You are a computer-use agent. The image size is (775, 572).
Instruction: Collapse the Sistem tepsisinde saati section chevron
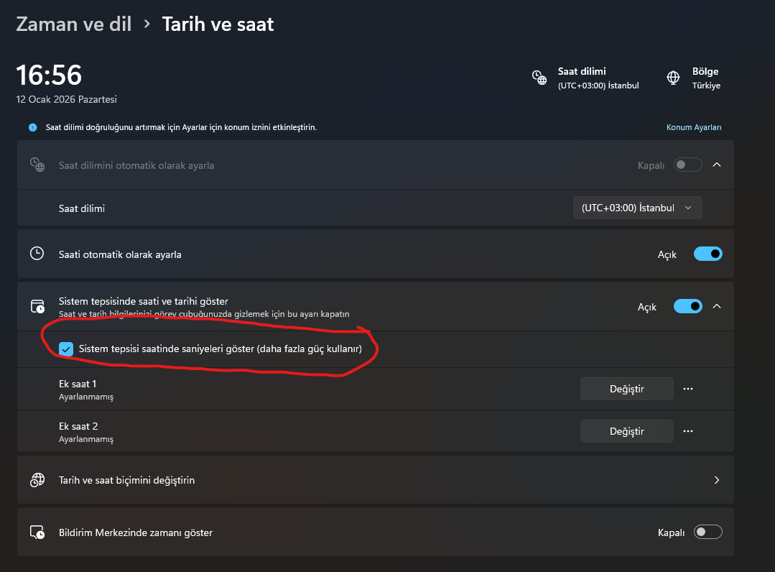[716, 306]
